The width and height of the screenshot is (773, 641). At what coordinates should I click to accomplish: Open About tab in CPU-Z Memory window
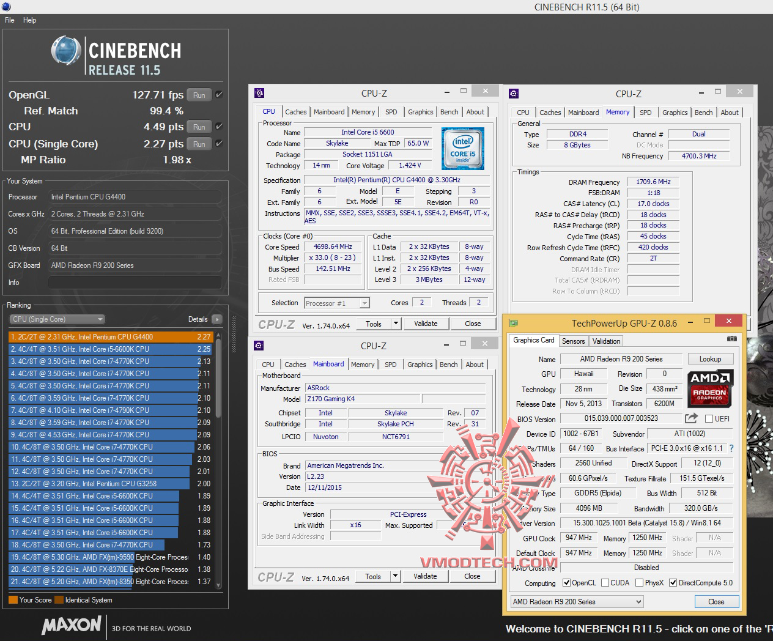730,113
